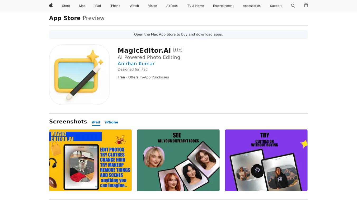The width and height of the screenshot is (357, 200).
Task: Open the shopping bag icon
Action: [x=306, y=6]
